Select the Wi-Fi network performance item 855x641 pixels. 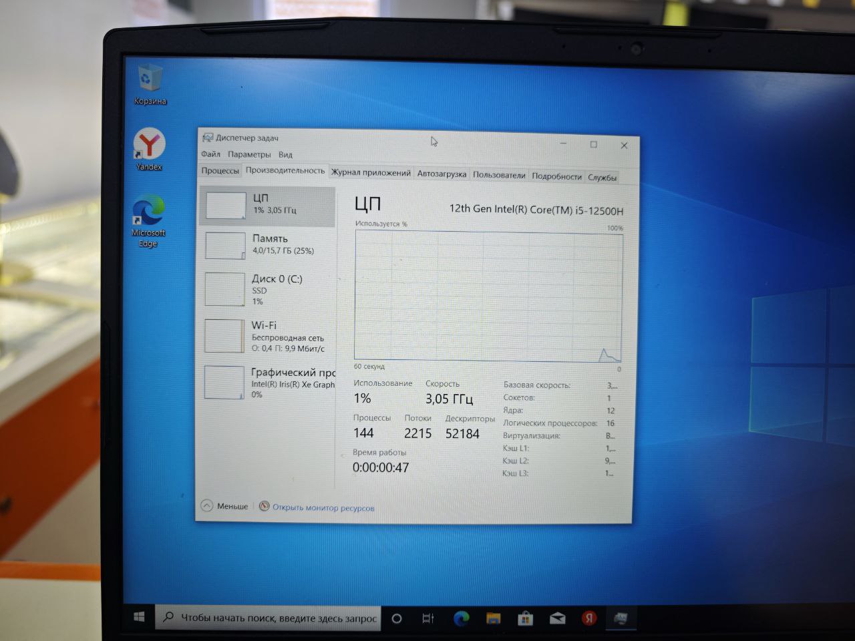click(267, 336)
